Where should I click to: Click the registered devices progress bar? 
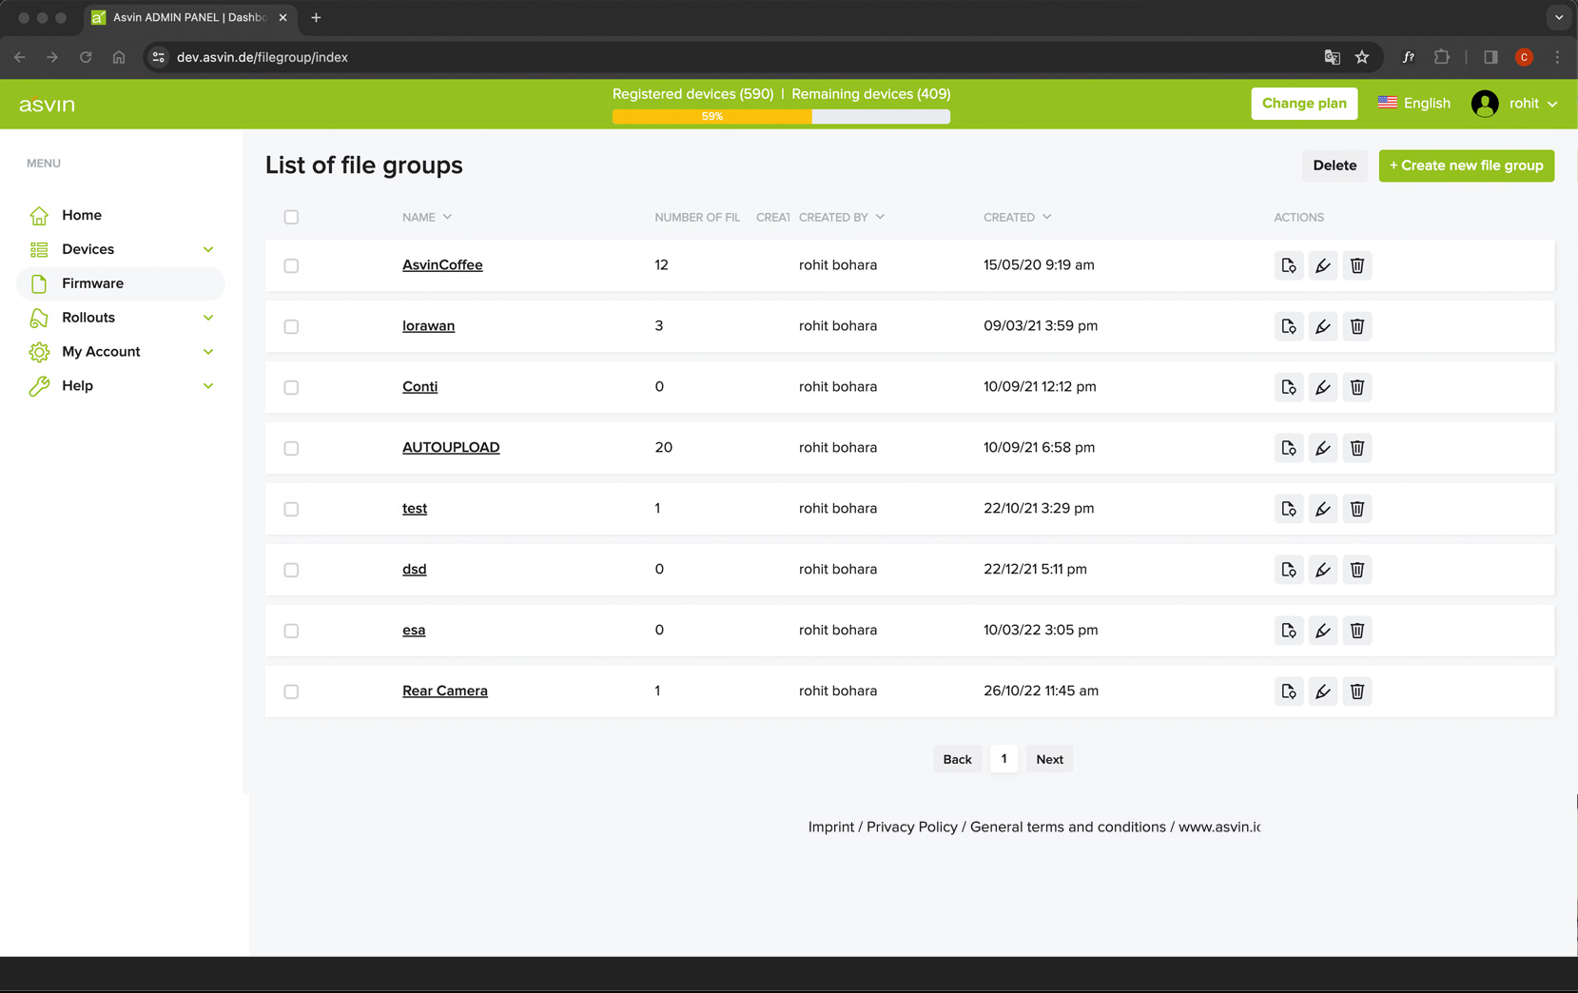[781, 116]
